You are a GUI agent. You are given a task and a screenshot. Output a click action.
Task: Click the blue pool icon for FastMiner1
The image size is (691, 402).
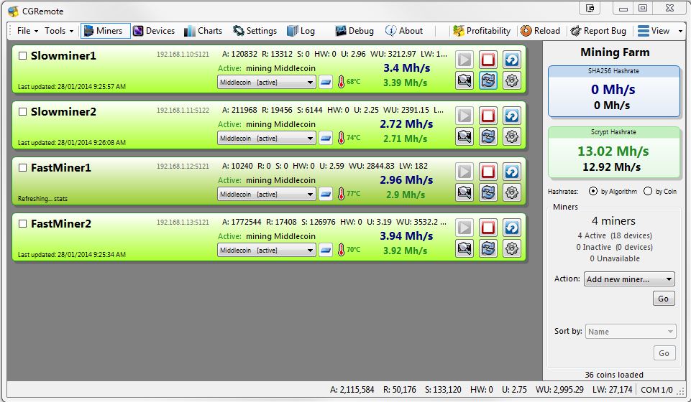point(326,194)
